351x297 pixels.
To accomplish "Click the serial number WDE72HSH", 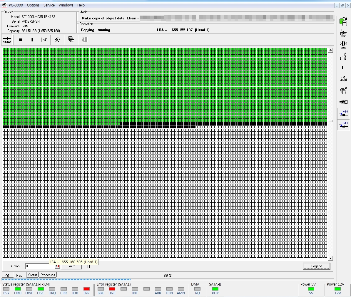I will point(31,21).
